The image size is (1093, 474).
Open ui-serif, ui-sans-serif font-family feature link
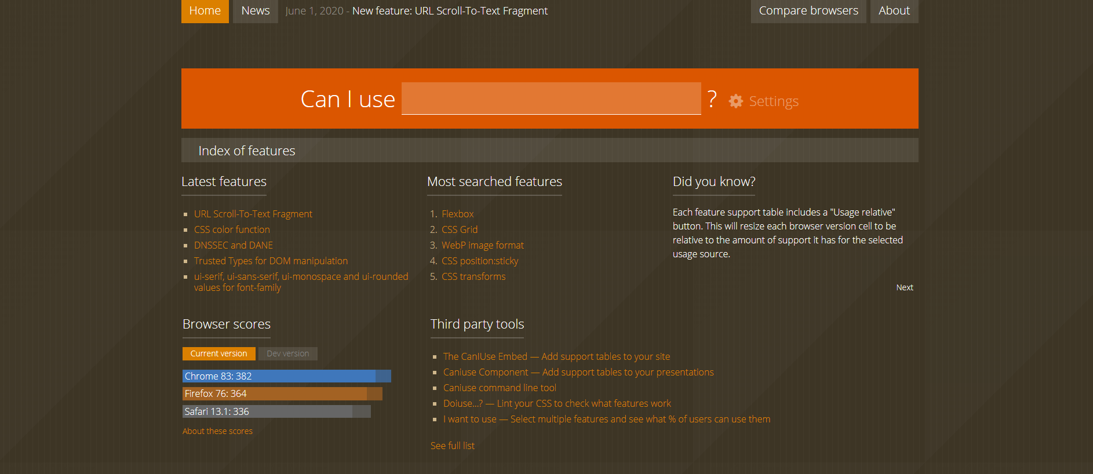coord(301,282)
